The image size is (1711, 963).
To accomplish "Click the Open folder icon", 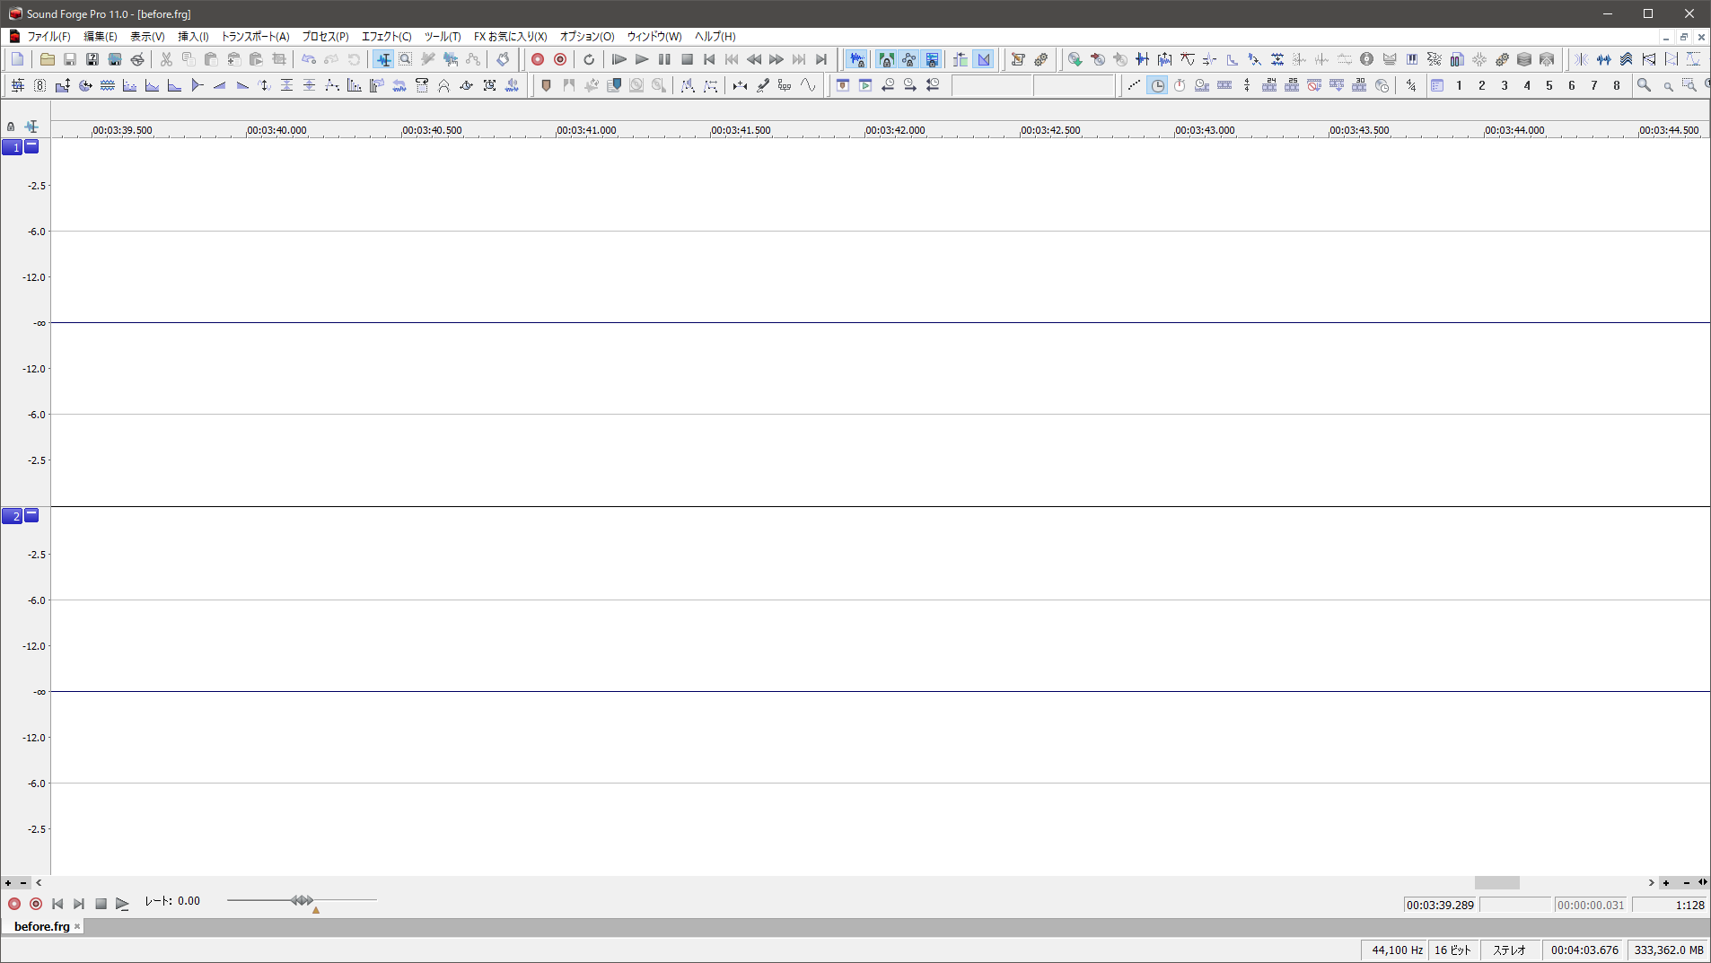I will point(47,59).
